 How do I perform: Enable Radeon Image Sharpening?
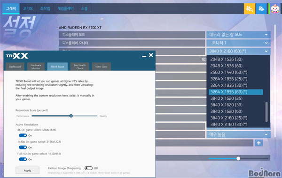click(x=88, y=168)
